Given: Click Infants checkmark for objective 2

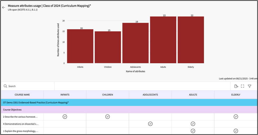Looking at the screenshot, I should click(65, 117).
